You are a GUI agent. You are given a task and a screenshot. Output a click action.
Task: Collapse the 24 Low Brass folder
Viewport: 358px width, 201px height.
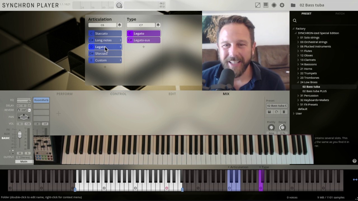[298, 82]
